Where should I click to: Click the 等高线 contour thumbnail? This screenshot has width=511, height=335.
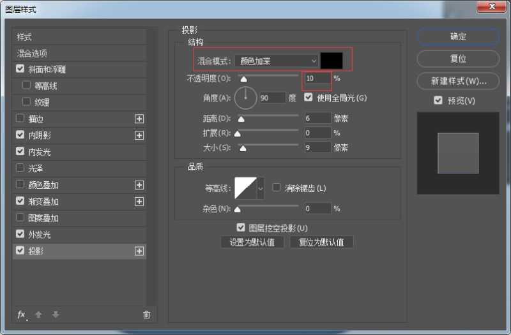click(x=246, y=188)
